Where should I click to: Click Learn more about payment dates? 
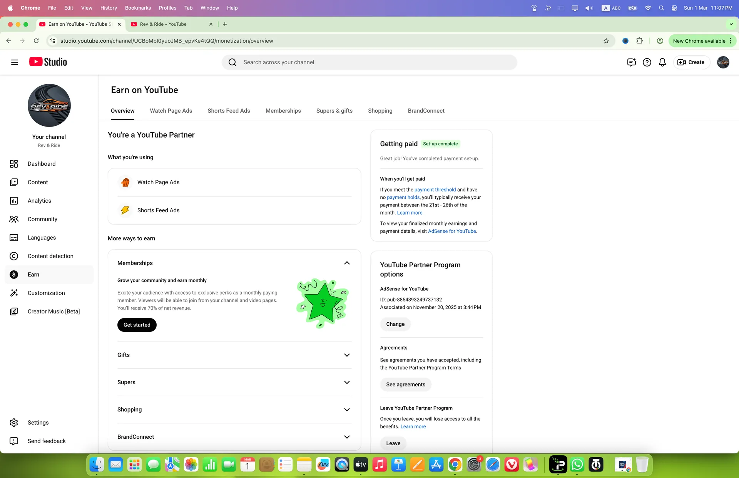(x=410, y=213)
